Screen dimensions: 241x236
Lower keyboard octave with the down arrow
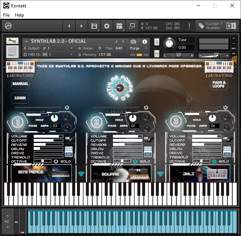click(x=7, y=227)
